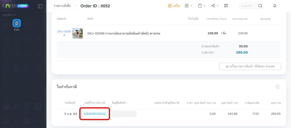Click the LnwStore logo
This screenshot has width=291, height=128.
pyautogui.click(x=16, y=6)
